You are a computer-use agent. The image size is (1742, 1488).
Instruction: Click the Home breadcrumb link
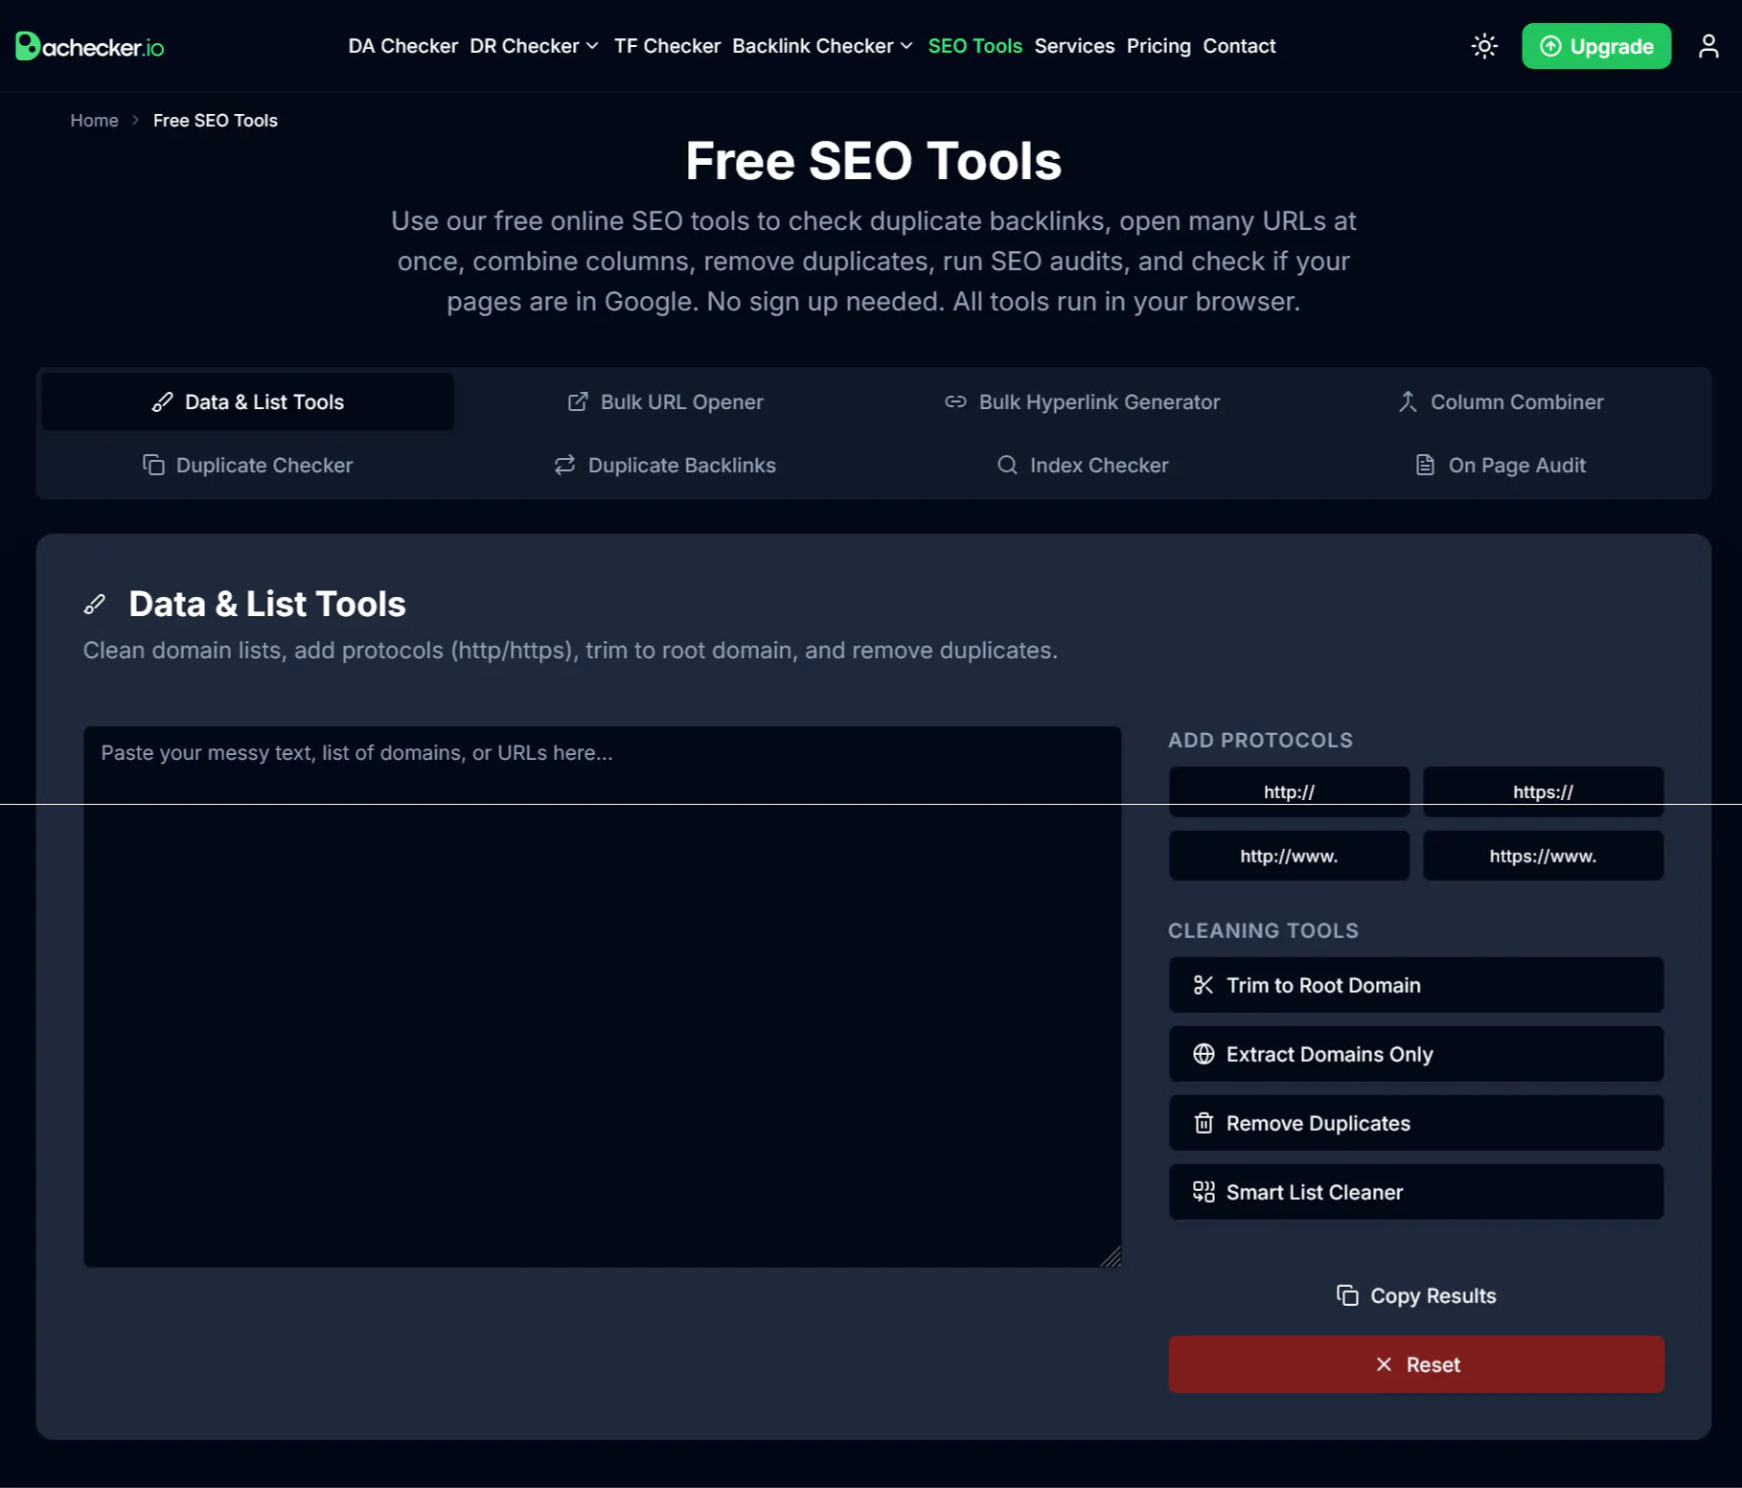click(x=94, y=121)
